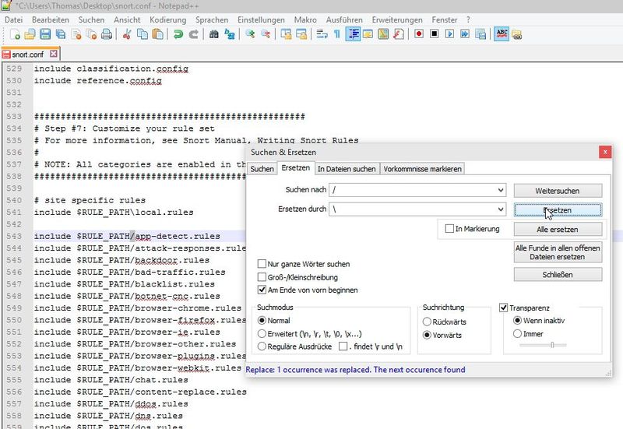Save the document via floppy icon
Viewport: 623px width, 429px height.
[45, 34]
